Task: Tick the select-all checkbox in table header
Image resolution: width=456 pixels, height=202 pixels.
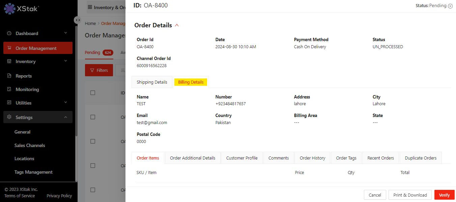Action: tap(93, 93)
